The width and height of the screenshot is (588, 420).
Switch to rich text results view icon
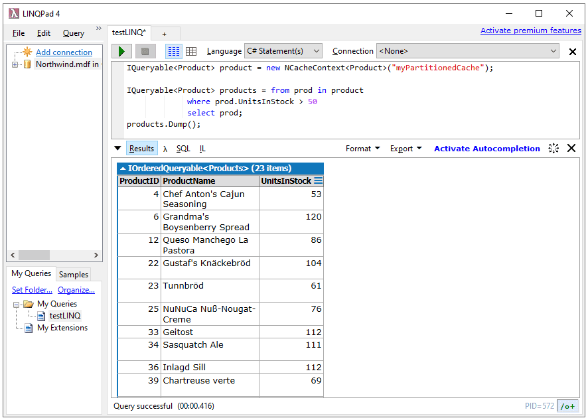coord(174,51)
